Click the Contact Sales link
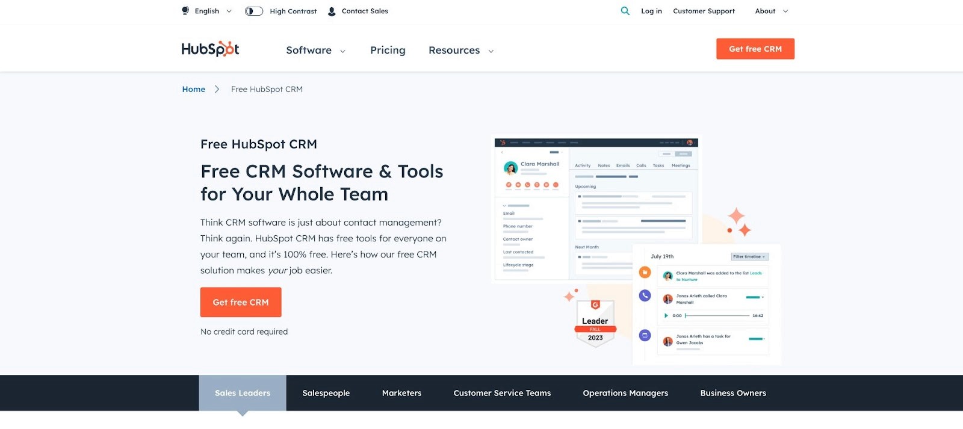963x429 pixels. tap(365, 11)
